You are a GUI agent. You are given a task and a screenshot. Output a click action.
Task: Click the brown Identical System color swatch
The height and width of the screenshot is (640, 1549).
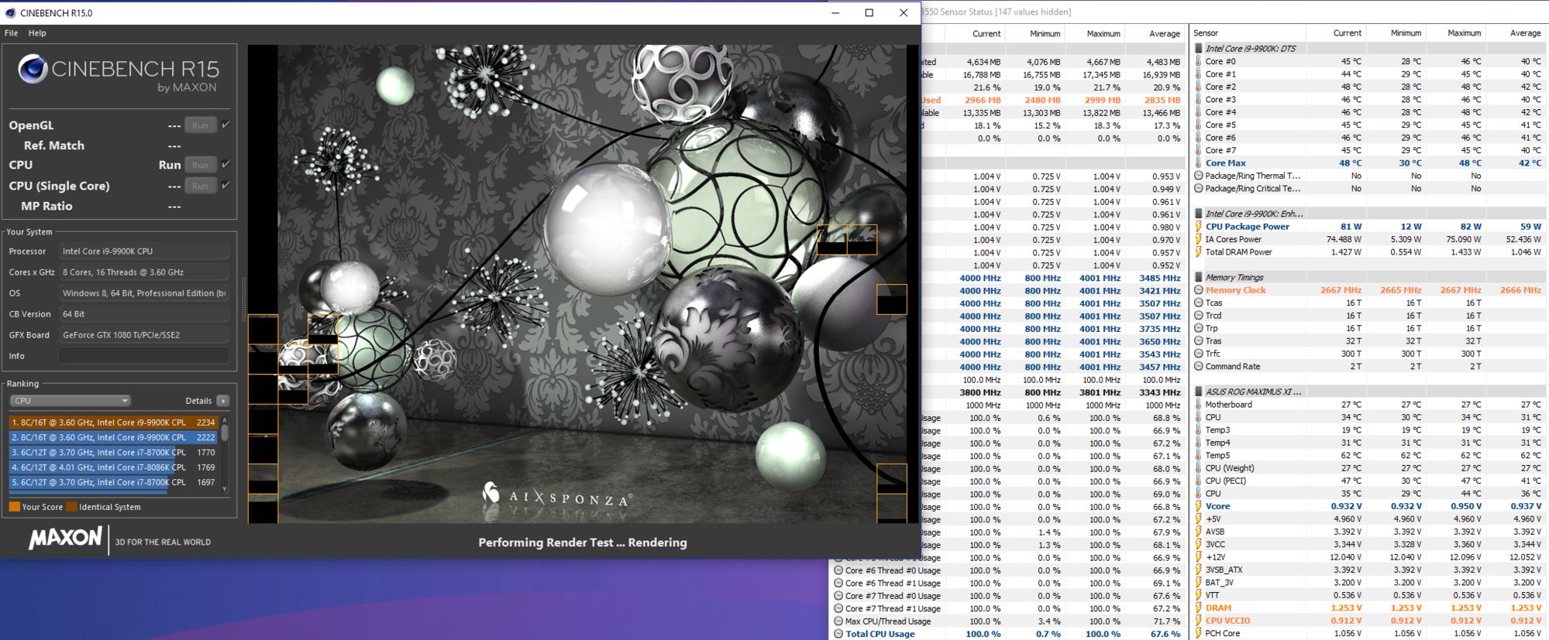pos(71,507)
